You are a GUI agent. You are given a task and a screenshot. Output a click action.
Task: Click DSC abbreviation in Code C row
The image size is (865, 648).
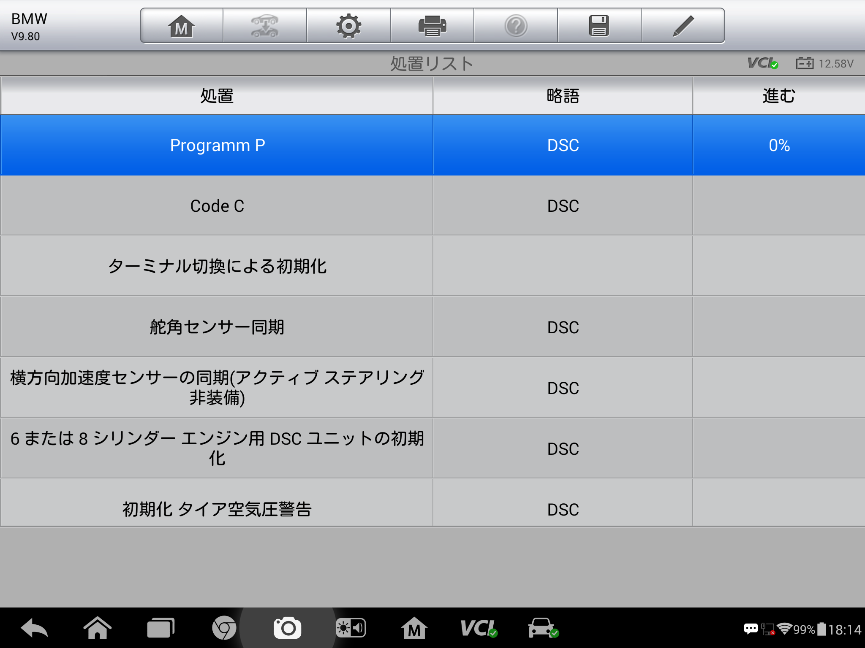point(563,206)
